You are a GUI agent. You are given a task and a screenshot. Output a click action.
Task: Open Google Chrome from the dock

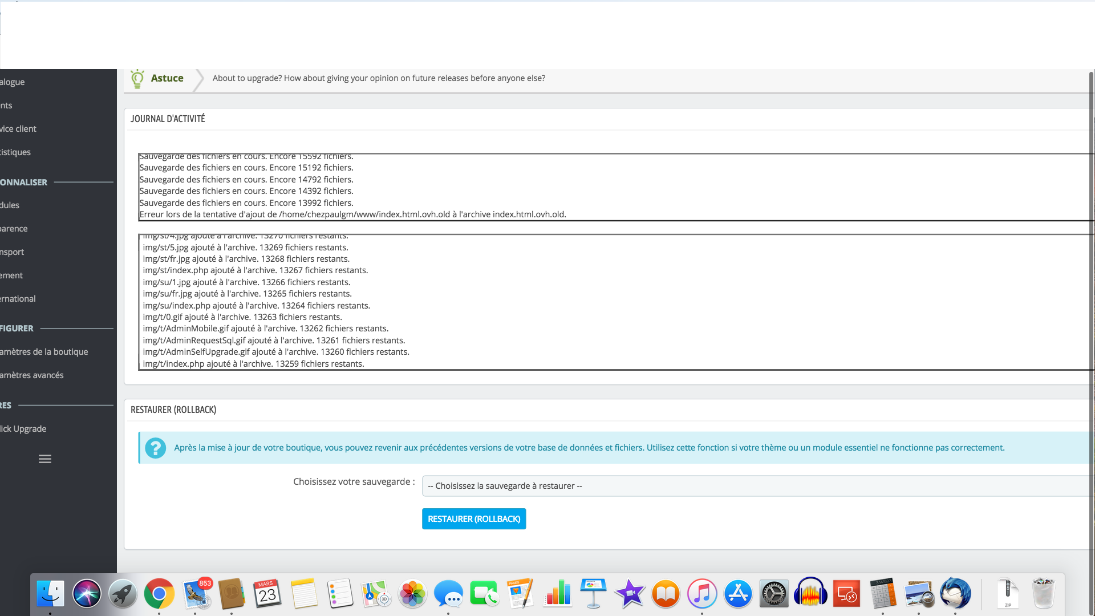pos(159,594)
